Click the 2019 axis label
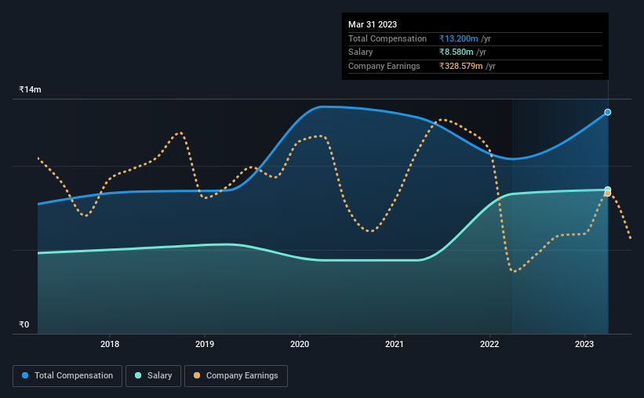644x398 pixels. coord(205,344)
